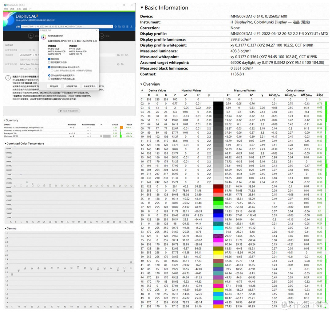This screenshot has width=332, height=313.
Task: Click the pure green swatch in row 26
Action: [218, 203]
